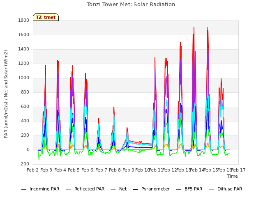Toggle the Pyranometer legend entry
Screen dimensions: 263x197
(151, 189)
